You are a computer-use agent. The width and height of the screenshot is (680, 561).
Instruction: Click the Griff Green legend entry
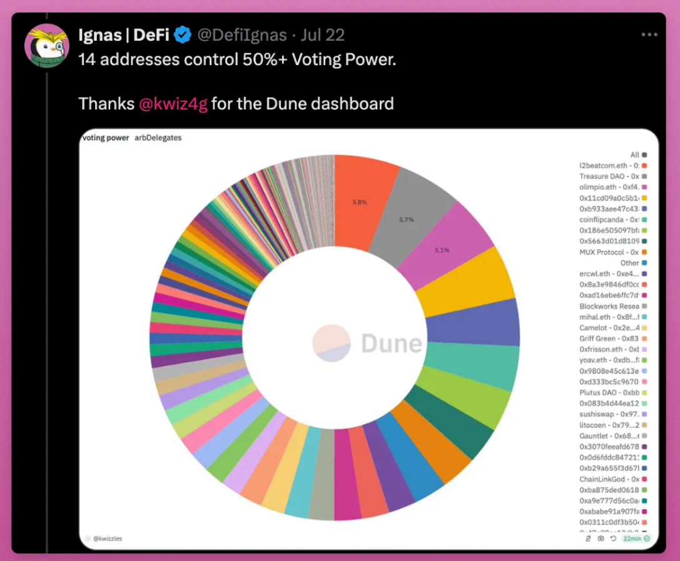pos(613,338)
